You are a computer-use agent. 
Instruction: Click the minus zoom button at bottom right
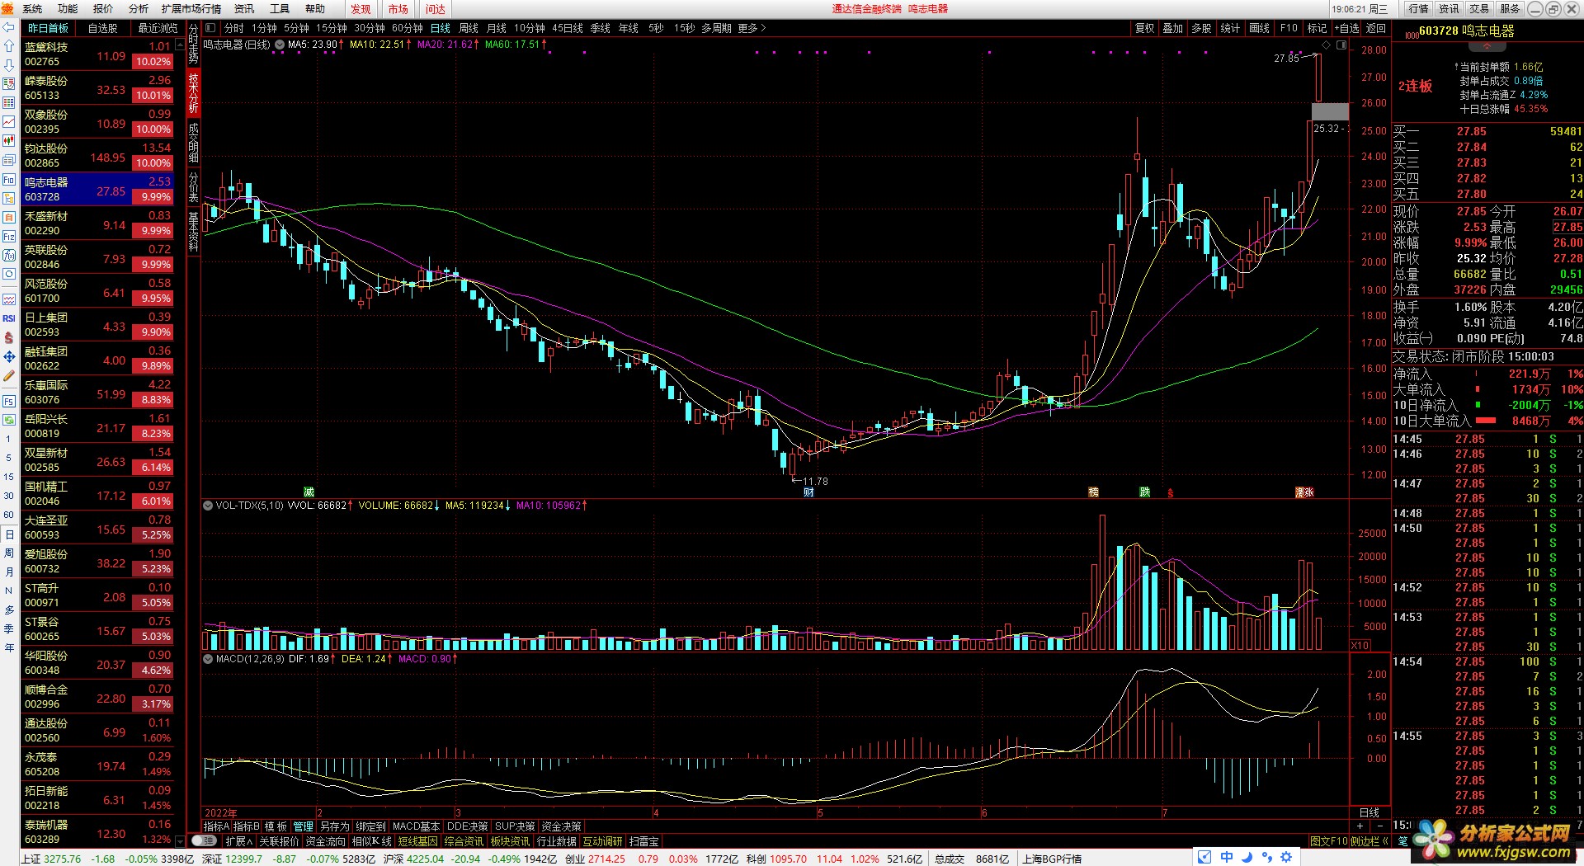(1379, 826)
